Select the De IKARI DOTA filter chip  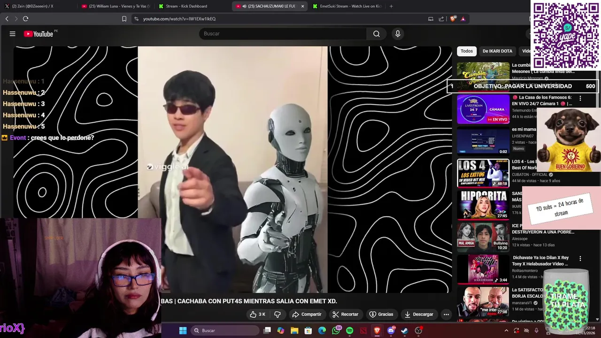pos(497,51)
